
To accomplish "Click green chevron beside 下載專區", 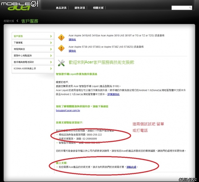I will click(51, 43).
